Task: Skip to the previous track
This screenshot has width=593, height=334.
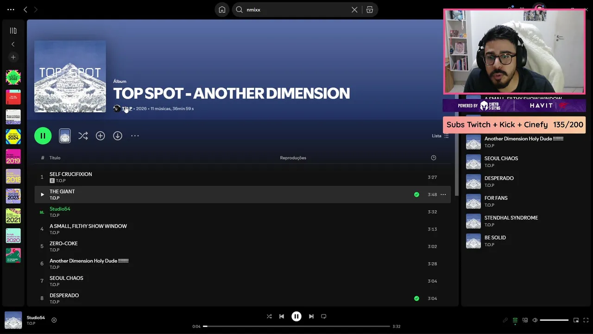Action: click(282, 316)
